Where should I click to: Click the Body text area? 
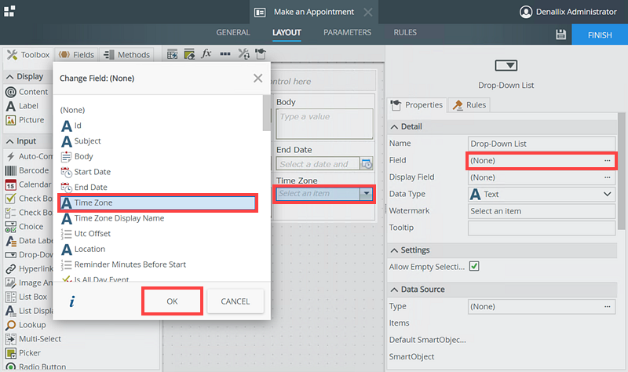324,124
